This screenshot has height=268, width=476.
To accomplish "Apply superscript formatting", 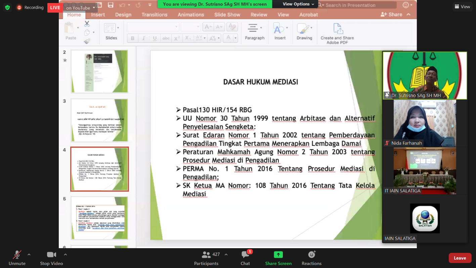I will pyautogui.click(x=177, y=38).
